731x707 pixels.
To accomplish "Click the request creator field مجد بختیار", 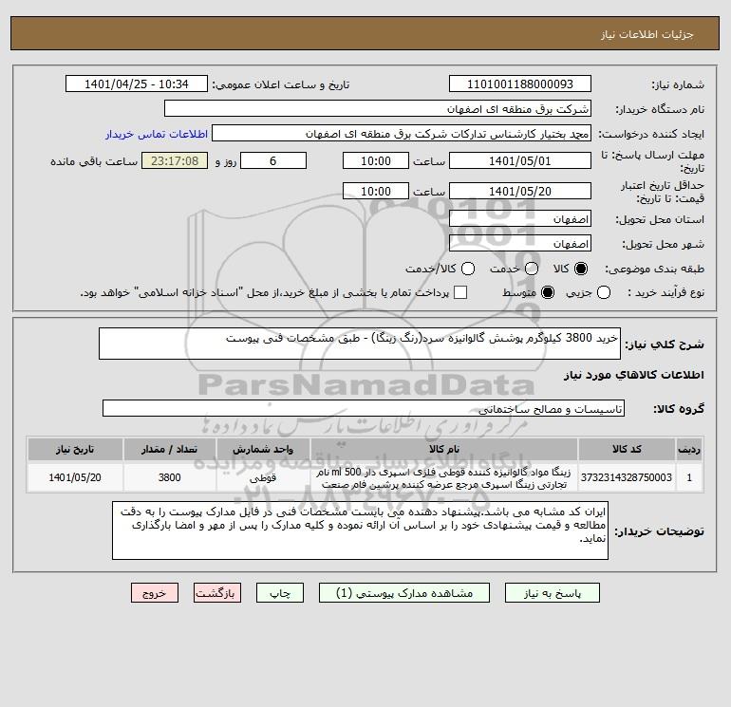I will point(402,133).
